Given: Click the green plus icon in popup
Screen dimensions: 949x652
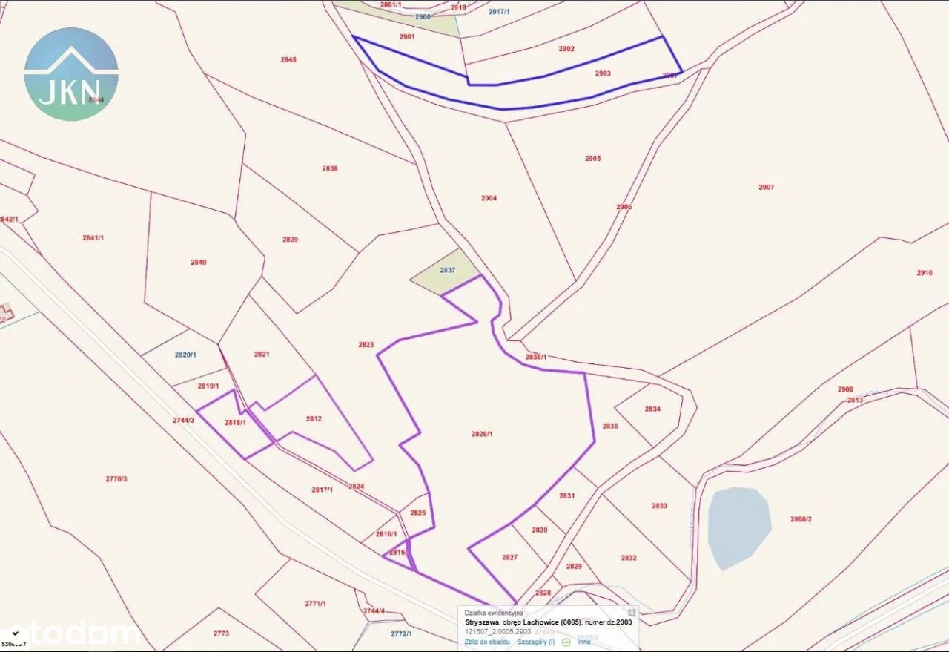Looking at the screenshot, I should [566, 642].
